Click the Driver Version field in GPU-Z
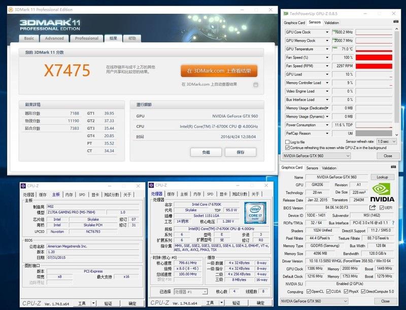406x310 pixels. tap(350, 261)
